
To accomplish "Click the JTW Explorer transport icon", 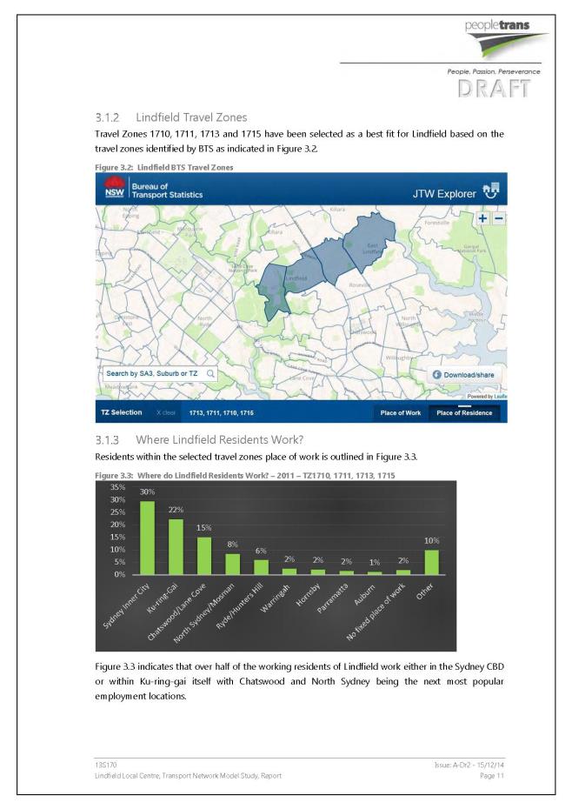I will pos(491,191).
